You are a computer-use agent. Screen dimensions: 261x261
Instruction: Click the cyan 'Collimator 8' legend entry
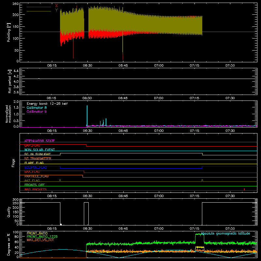[x=37, y=108]
